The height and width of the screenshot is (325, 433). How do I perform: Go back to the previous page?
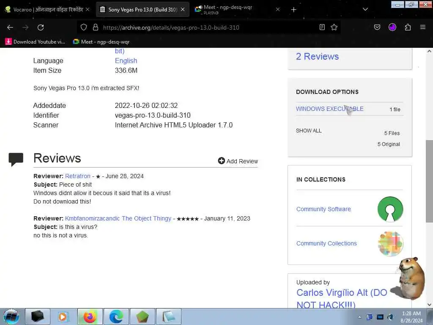pyautogui.click(x=10, y=28)
